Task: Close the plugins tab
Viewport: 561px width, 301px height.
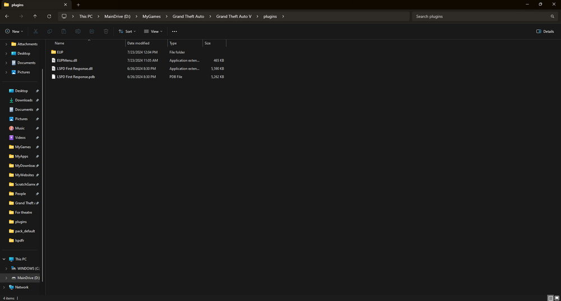Action: [66, 5]
